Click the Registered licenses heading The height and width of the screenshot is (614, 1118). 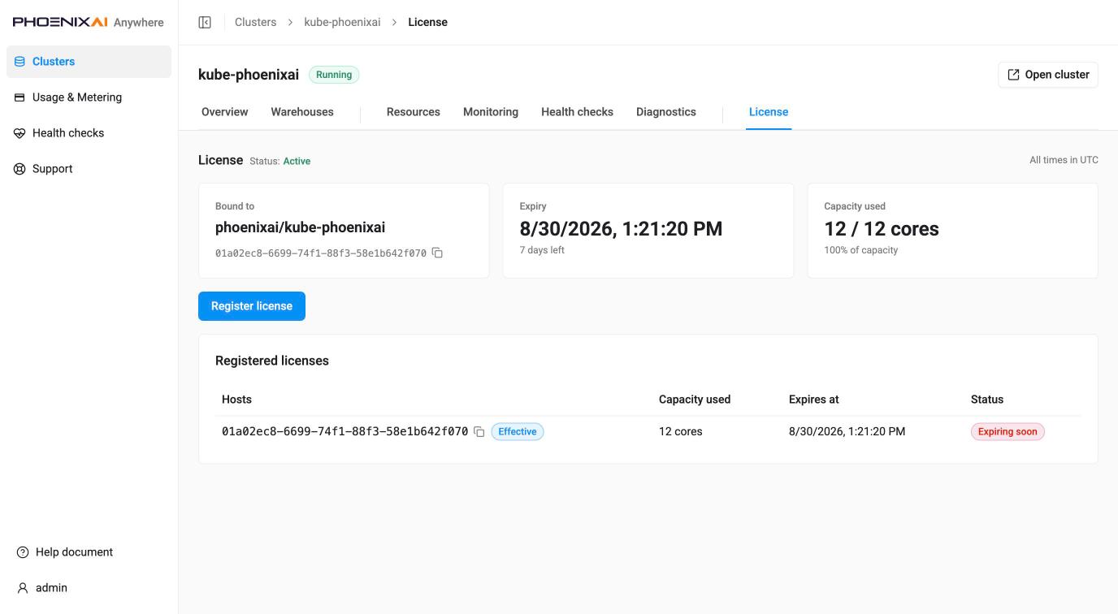(272, 361)
